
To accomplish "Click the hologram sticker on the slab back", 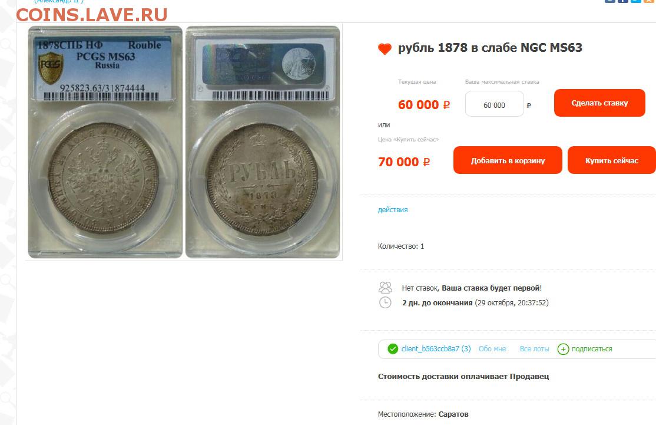I will pos(263,64).
